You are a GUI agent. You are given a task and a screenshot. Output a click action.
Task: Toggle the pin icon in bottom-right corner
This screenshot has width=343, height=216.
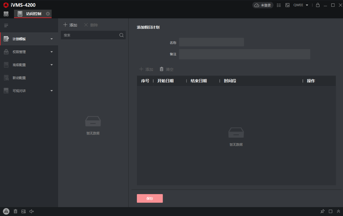click(x=322, y=211)
